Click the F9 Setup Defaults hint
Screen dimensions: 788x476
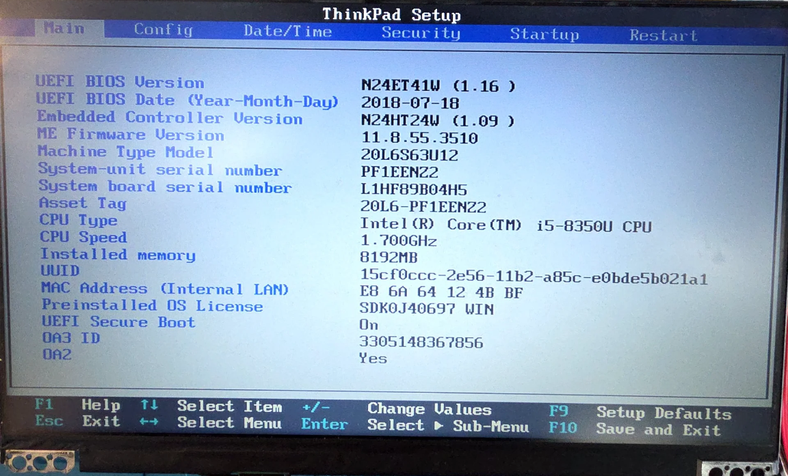click(640, 413)
